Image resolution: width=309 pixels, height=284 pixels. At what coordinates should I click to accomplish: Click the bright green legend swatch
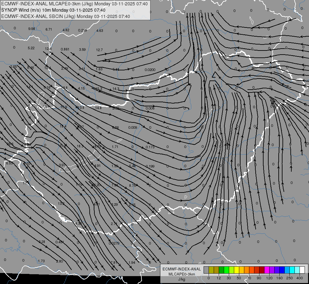[226, 270]
